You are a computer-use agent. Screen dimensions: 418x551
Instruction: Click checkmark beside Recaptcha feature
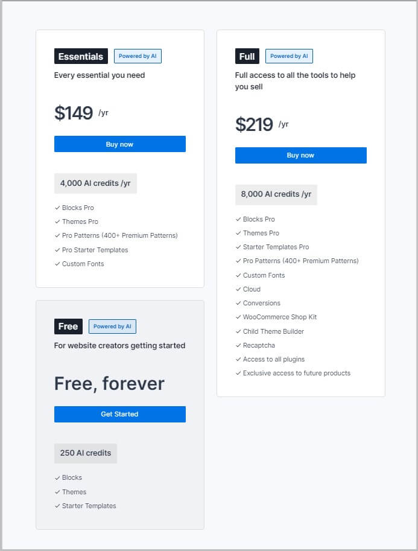click(x=238, y=345)
